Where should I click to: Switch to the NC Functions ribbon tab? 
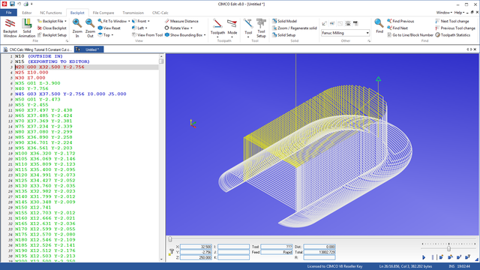51,13
